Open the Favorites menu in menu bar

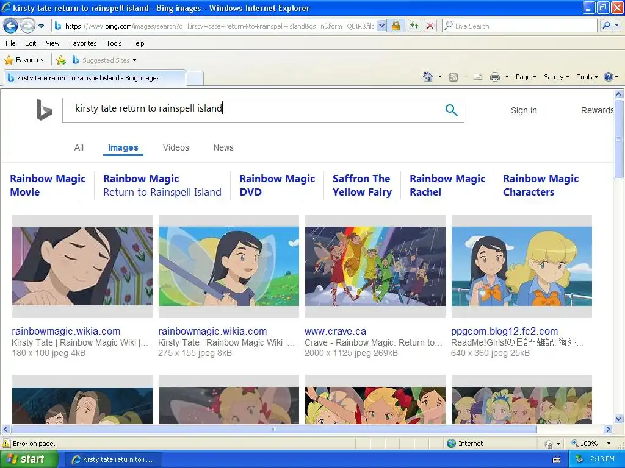pos(82,43)
